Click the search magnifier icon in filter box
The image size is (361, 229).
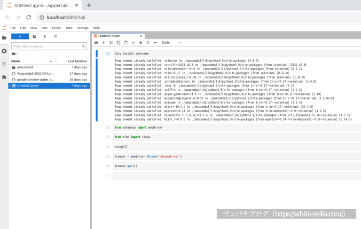(83, 46)
